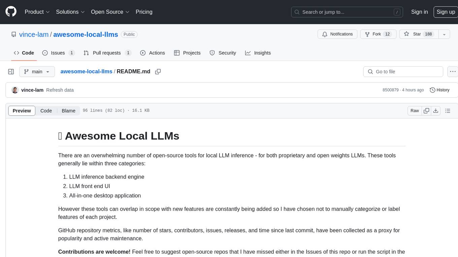458x257 pixels.
Task: Open the document outline icon
Action: (x=448, y=111)
